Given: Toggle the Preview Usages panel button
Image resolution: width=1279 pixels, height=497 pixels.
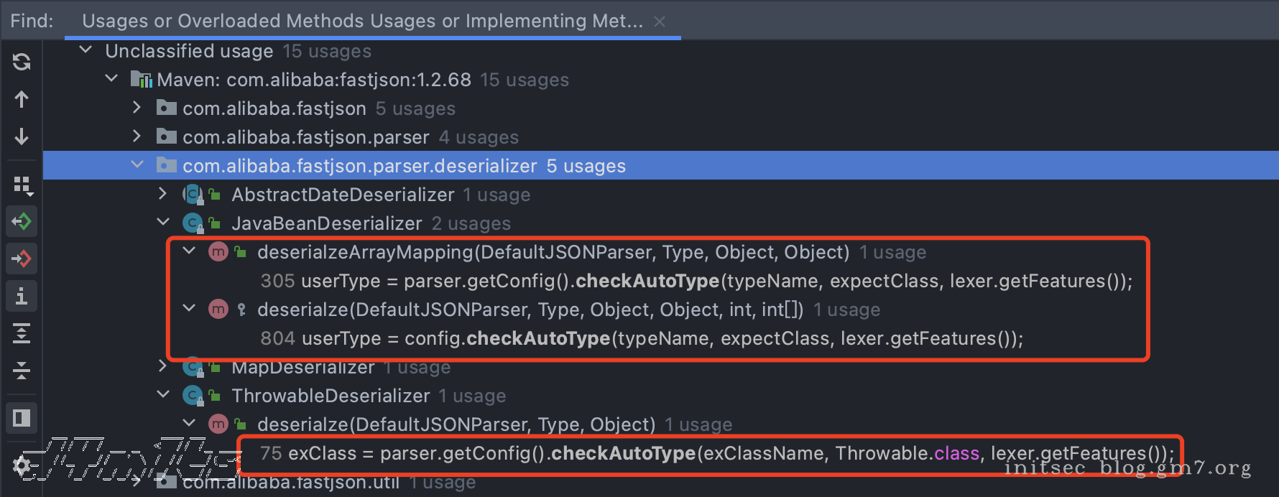Looking at the screenshot, I should point(22,417).
